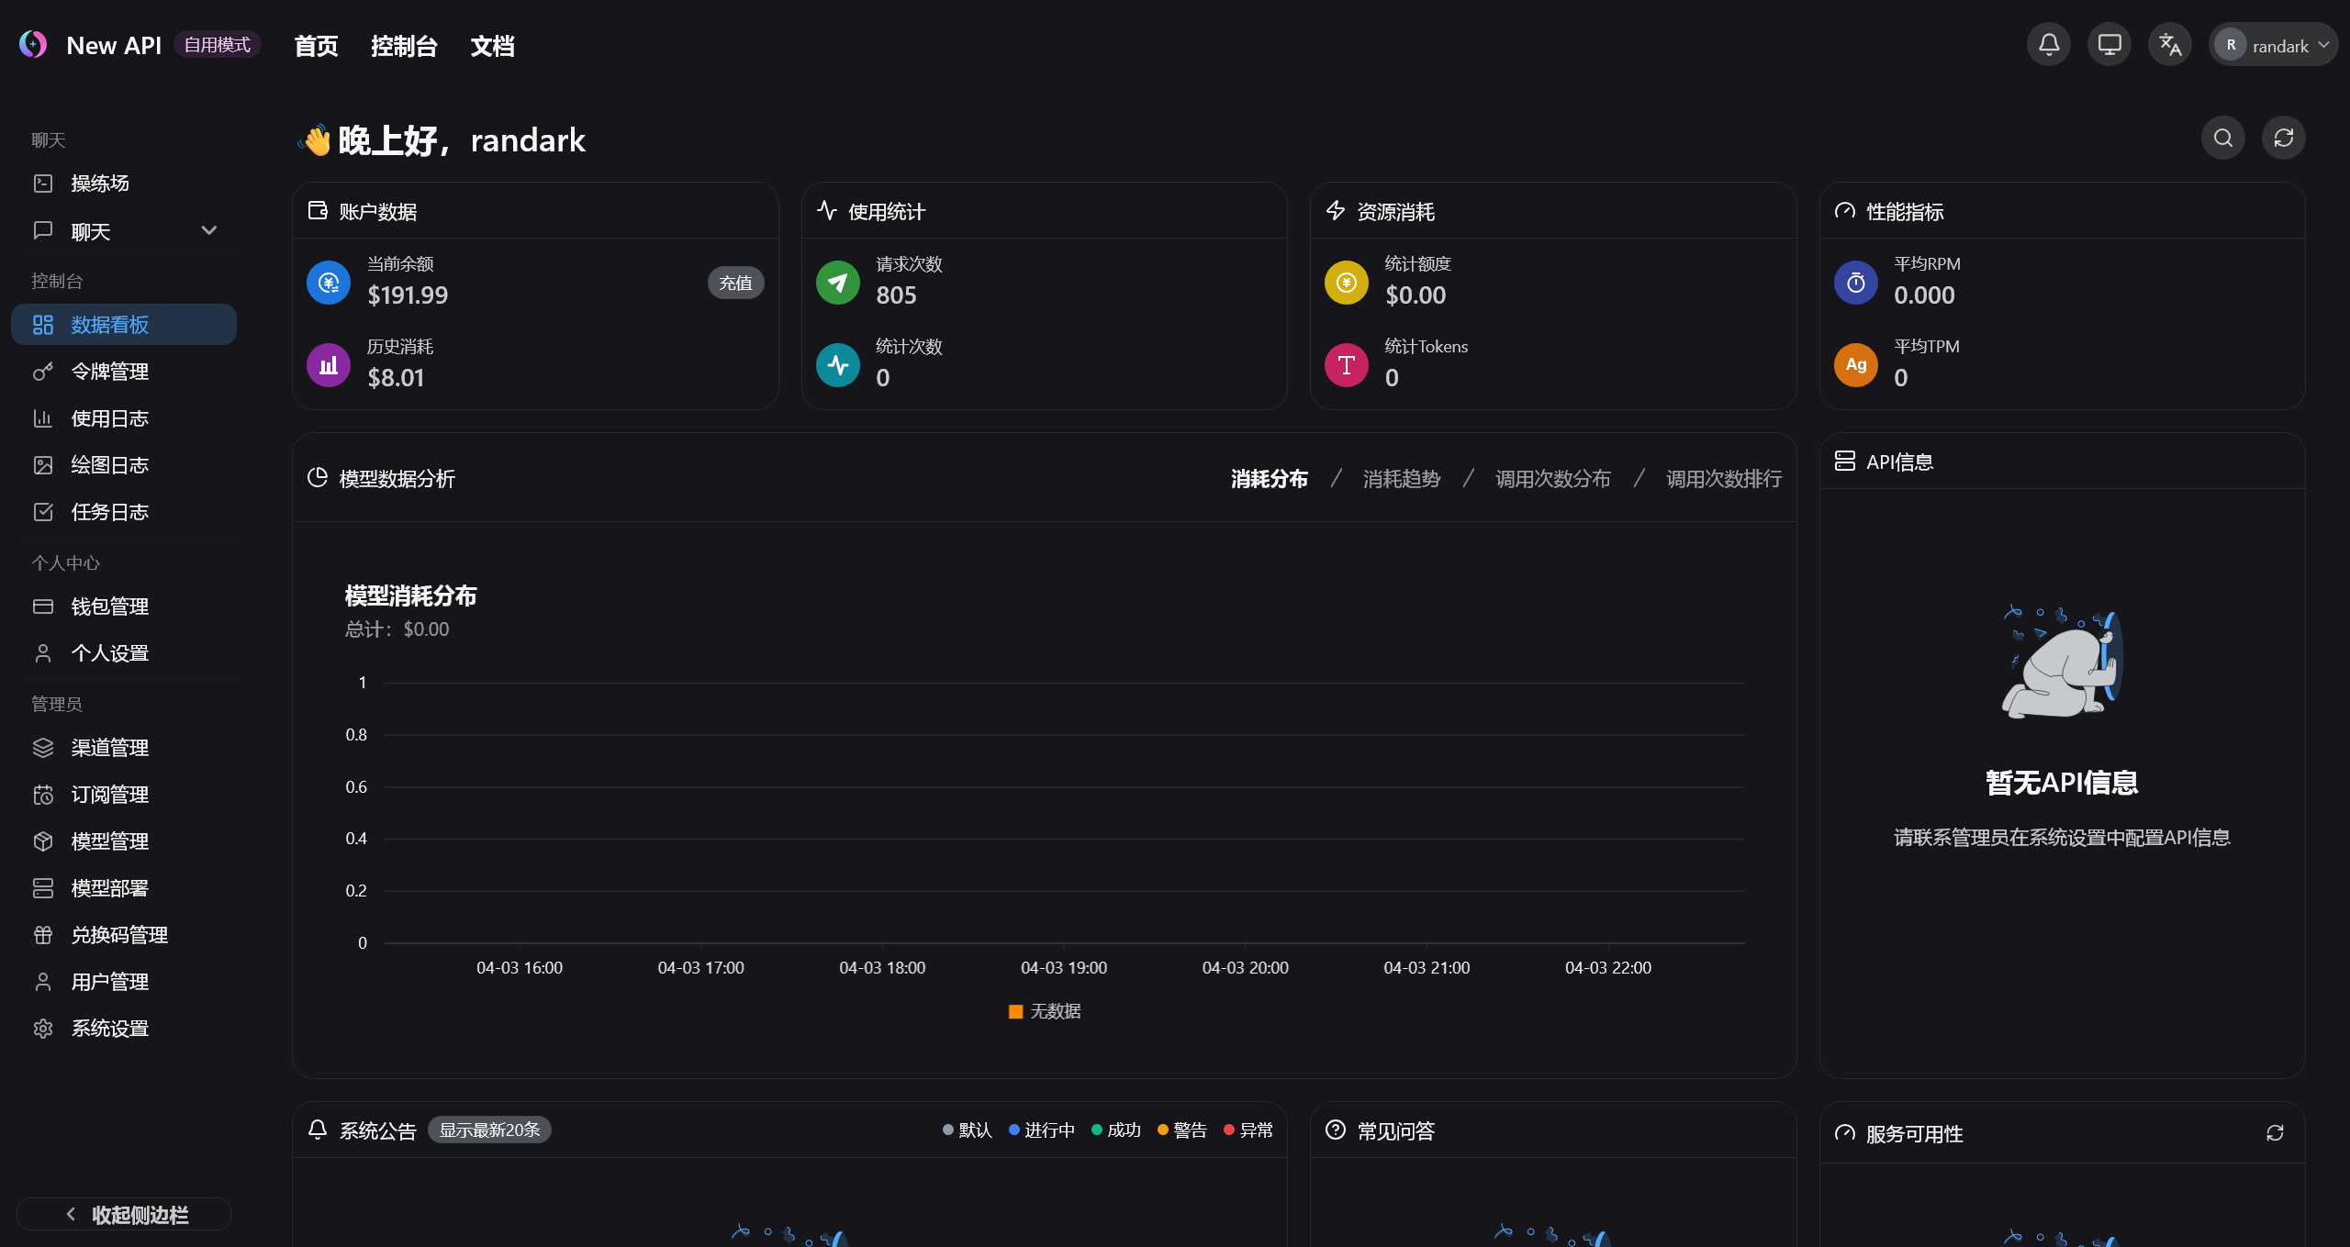The height and width of the screenshot is (1247, 2350).
Task: Click the orange 无数据 legend swatch
Action: click(1015, 1011)
